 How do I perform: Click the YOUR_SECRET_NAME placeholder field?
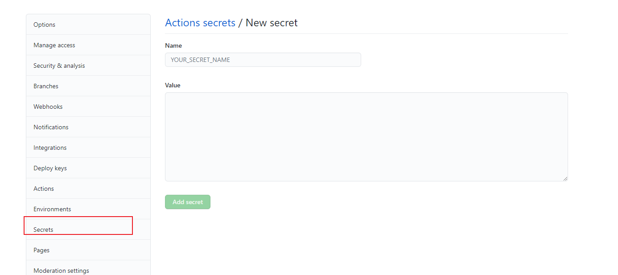pyautogui.click(x=263, y=59)
